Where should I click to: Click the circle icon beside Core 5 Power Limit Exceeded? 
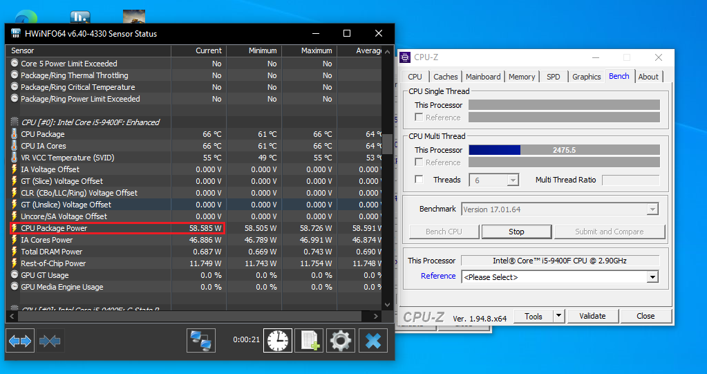point(15,63)
